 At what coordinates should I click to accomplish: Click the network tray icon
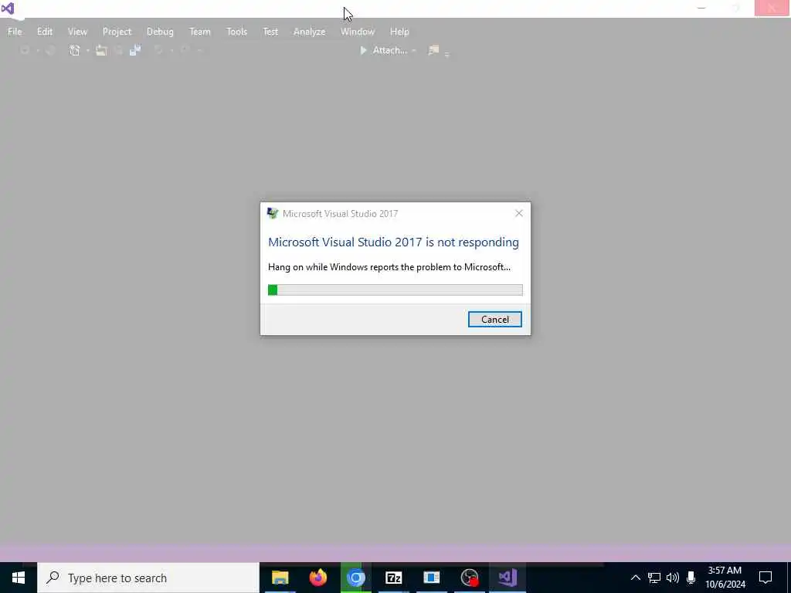[x=654, y=578]
